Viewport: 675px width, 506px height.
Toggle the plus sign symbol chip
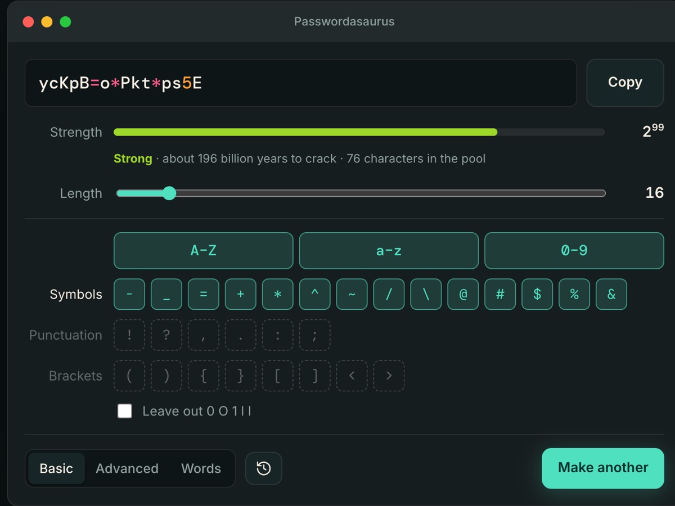(x=241, y=294)
